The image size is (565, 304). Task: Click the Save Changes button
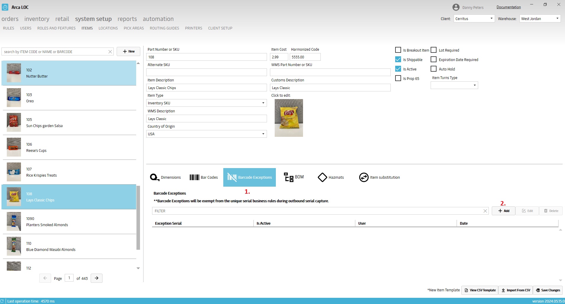548,290
